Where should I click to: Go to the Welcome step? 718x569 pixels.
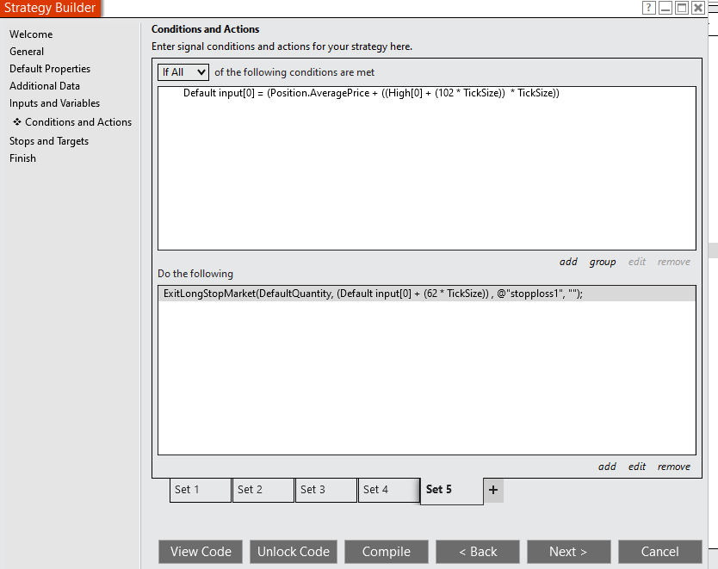click(31, 34)
